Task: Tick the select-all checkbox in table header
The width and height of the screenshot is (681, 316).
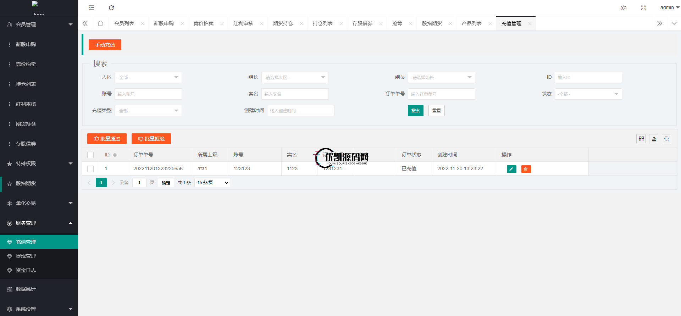Action: click(90, 155)
